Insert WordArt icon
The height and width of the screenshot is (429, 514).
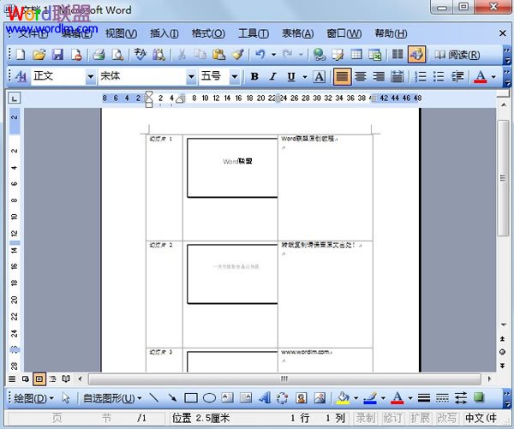[x=265, y=398]
